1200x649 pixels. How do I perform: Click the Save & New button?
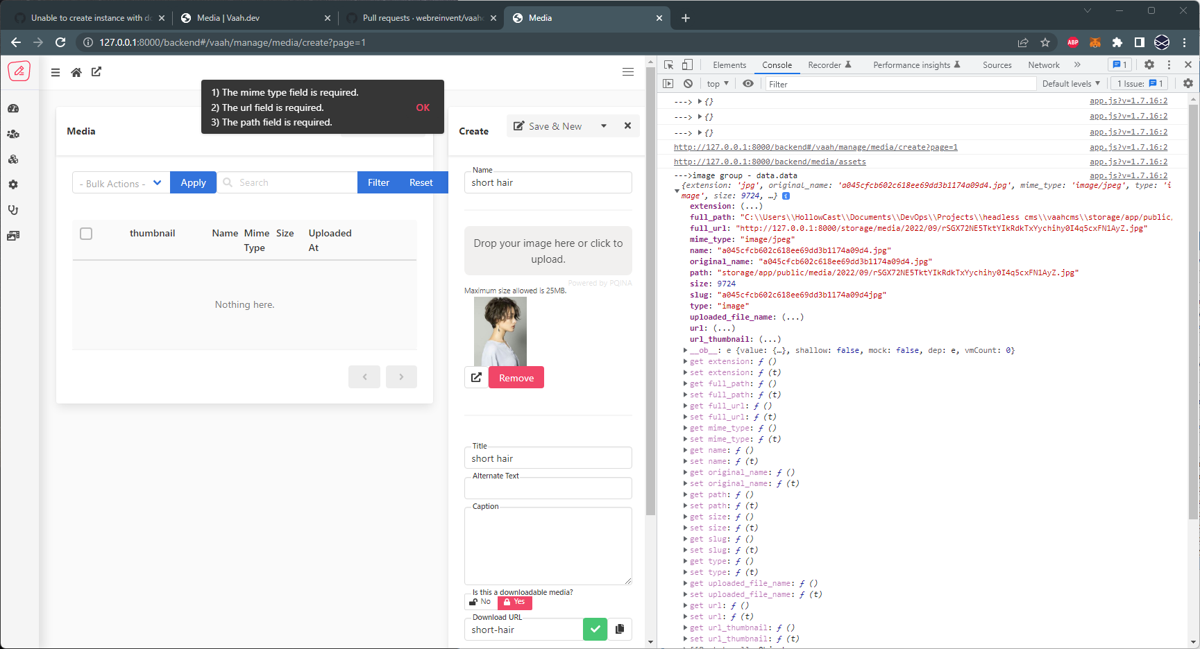[548, 126]
